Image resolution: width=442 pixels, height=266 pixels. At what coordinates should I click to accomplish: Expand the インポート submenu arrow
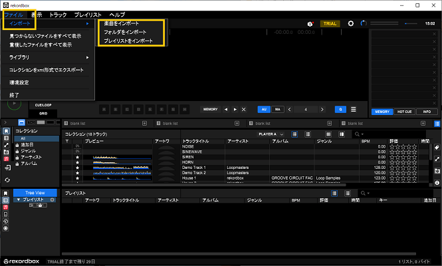87,24
